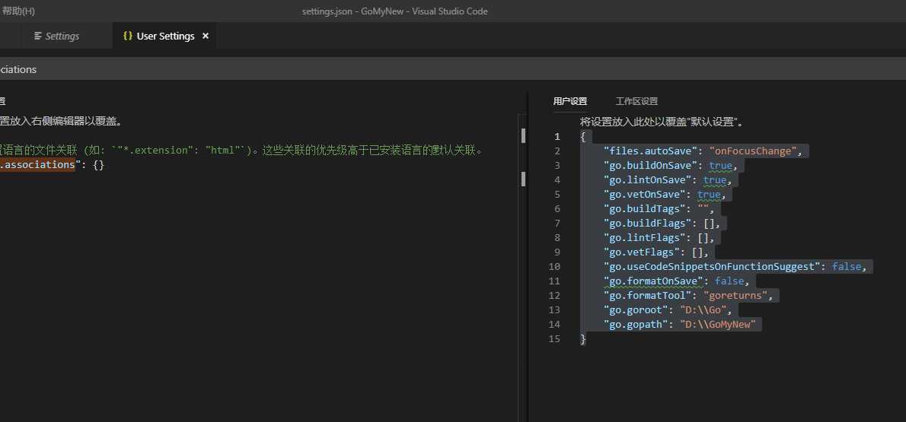Click the "files.autoSave" key
Image resolution: width=906 pixels, height=422 pixels.
[x=652, y=151]
